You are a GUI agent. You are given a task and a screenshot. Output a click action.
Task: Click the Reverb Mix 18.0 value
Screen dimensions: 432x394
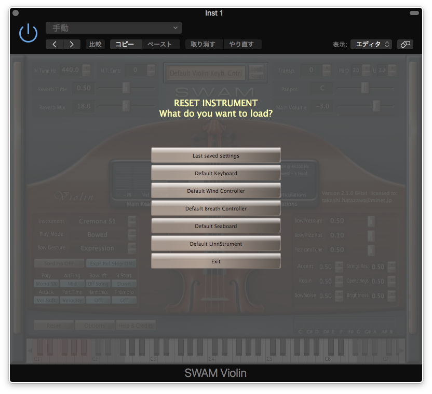point(84,106)
